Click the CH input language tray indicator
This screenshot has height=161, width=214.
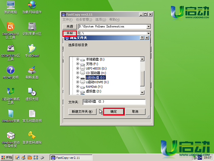coord(200,158)
